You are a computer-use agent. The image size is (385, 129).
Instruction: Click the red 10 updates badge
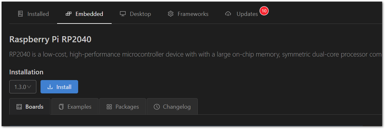[264, 11]
